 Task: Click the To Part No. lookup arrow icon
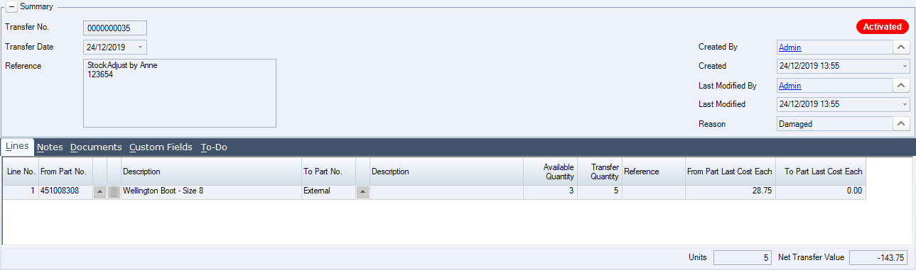[362, 191]
